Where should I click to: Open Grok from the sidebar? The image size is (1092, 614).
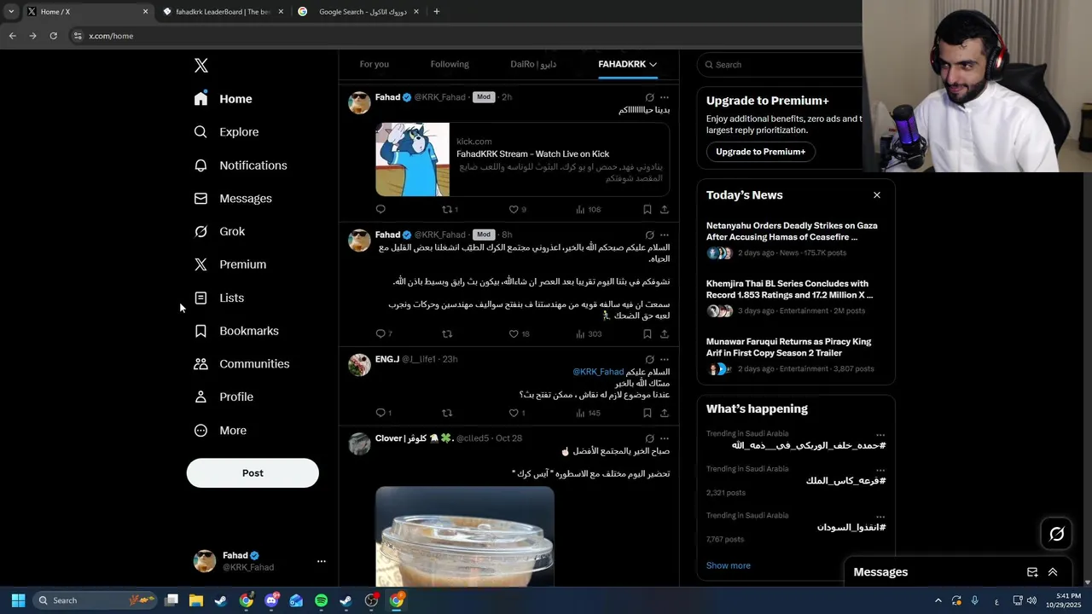point(219,232)
